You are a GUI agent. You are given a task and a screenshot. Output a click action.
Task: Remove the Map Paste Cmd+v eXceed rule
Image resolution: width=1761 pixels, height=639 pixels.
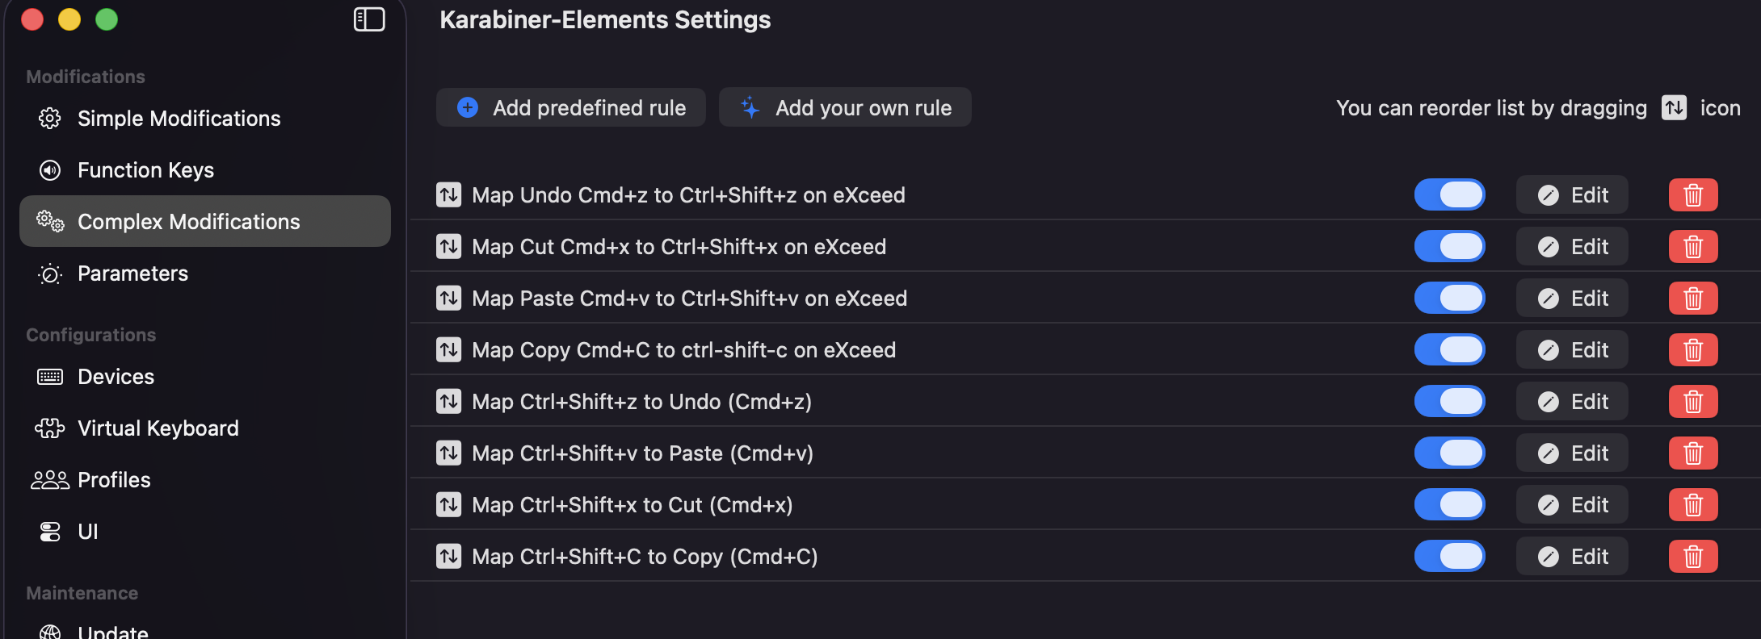pyautogui.click(x=1693, y=299)
